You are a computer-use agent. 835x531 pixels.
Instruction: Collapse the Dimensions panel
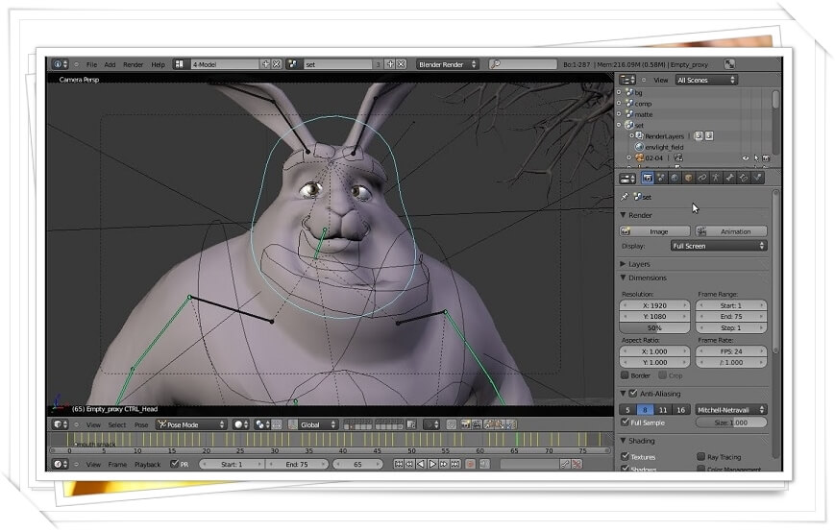(x=623, y=278)
